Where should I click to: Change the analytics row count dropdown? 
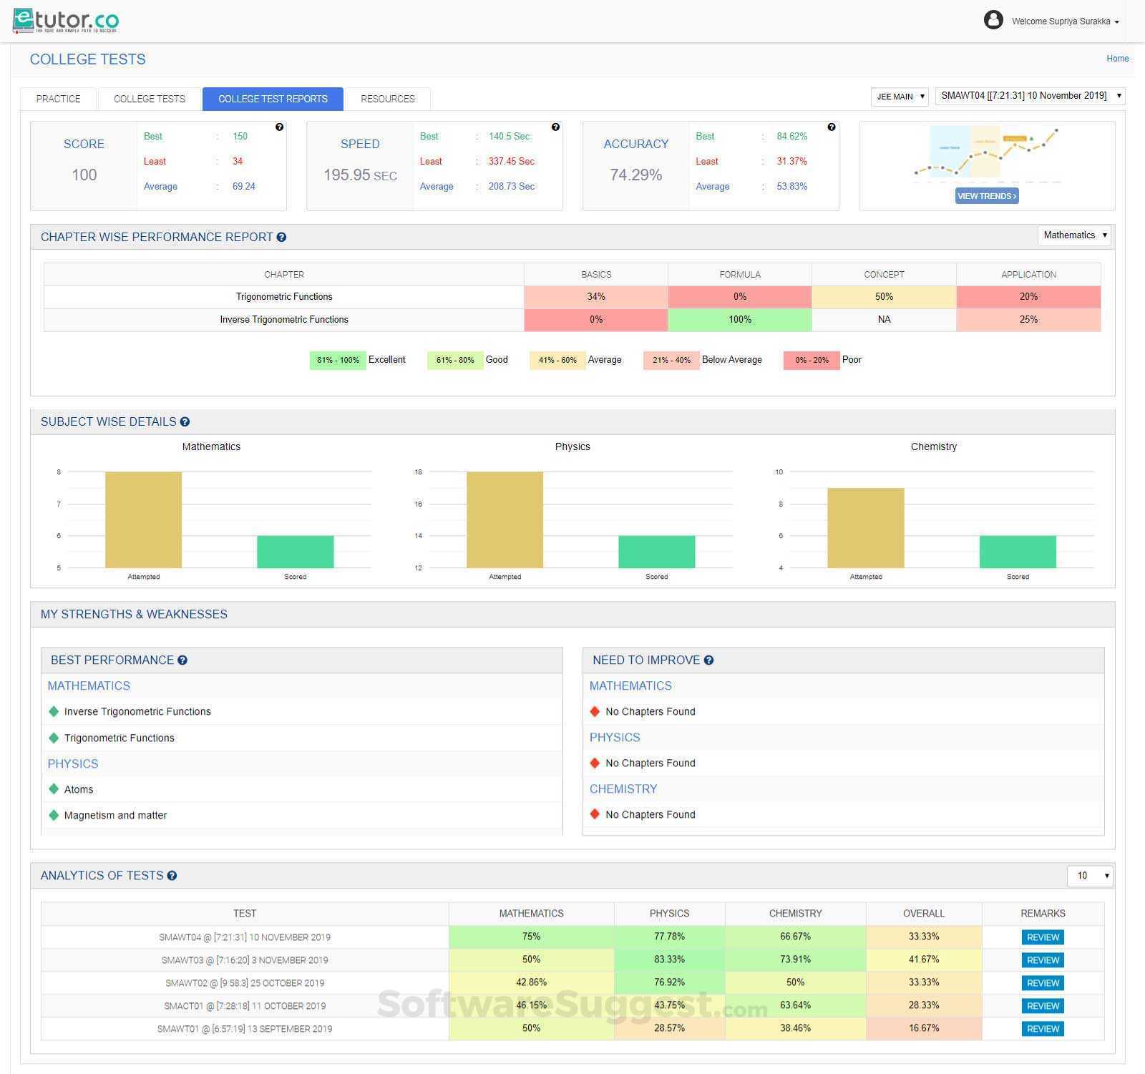coord(1090,875)
